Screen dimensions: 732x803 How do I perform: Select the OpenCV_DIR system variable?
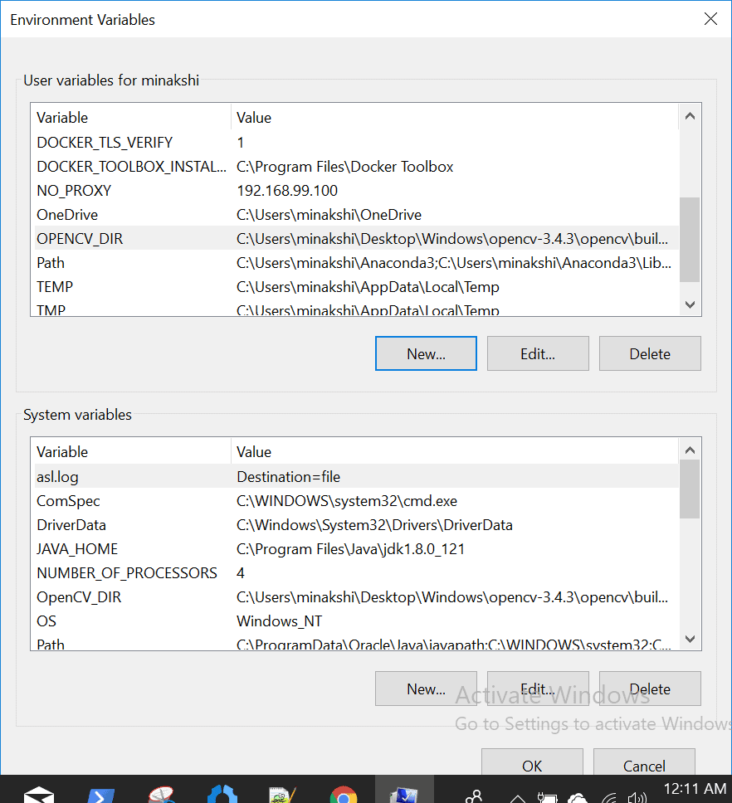357,596
